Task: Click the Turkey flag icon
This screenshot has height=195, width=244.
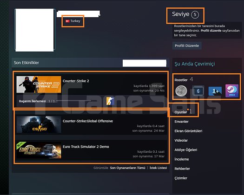Action: pos(67,21)
